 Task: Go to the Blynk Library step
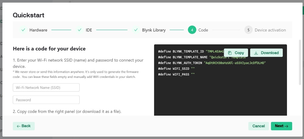click(154, 30)
